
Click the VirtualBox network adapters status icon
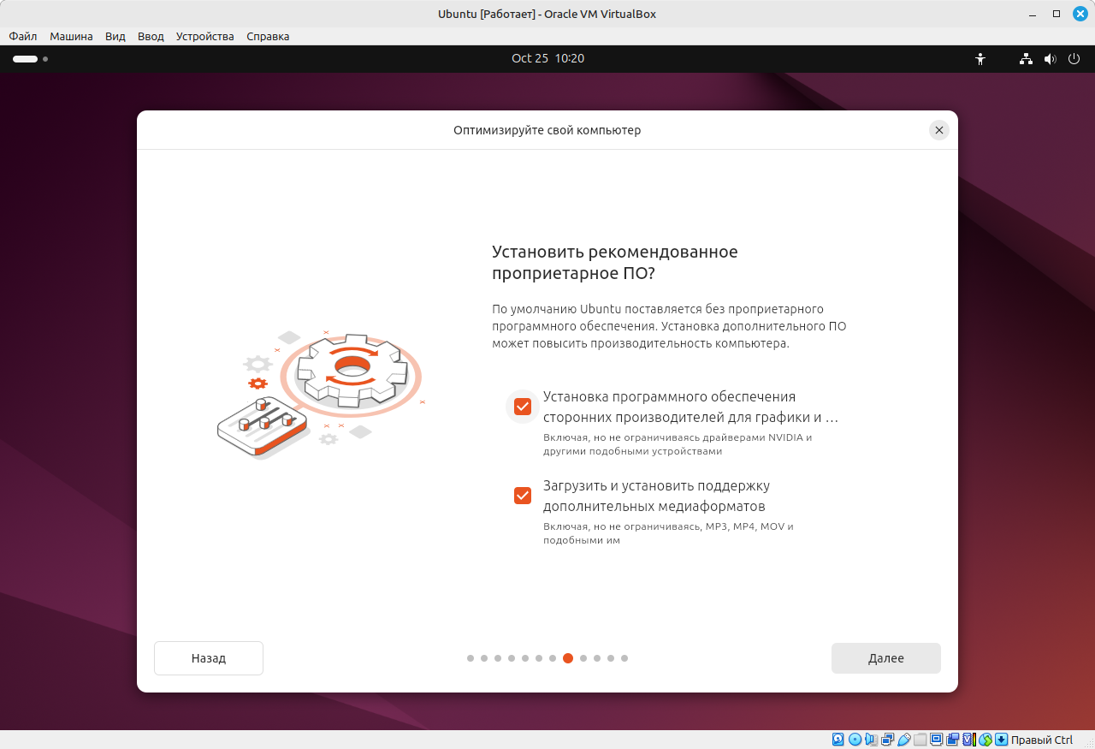[887, 740]
